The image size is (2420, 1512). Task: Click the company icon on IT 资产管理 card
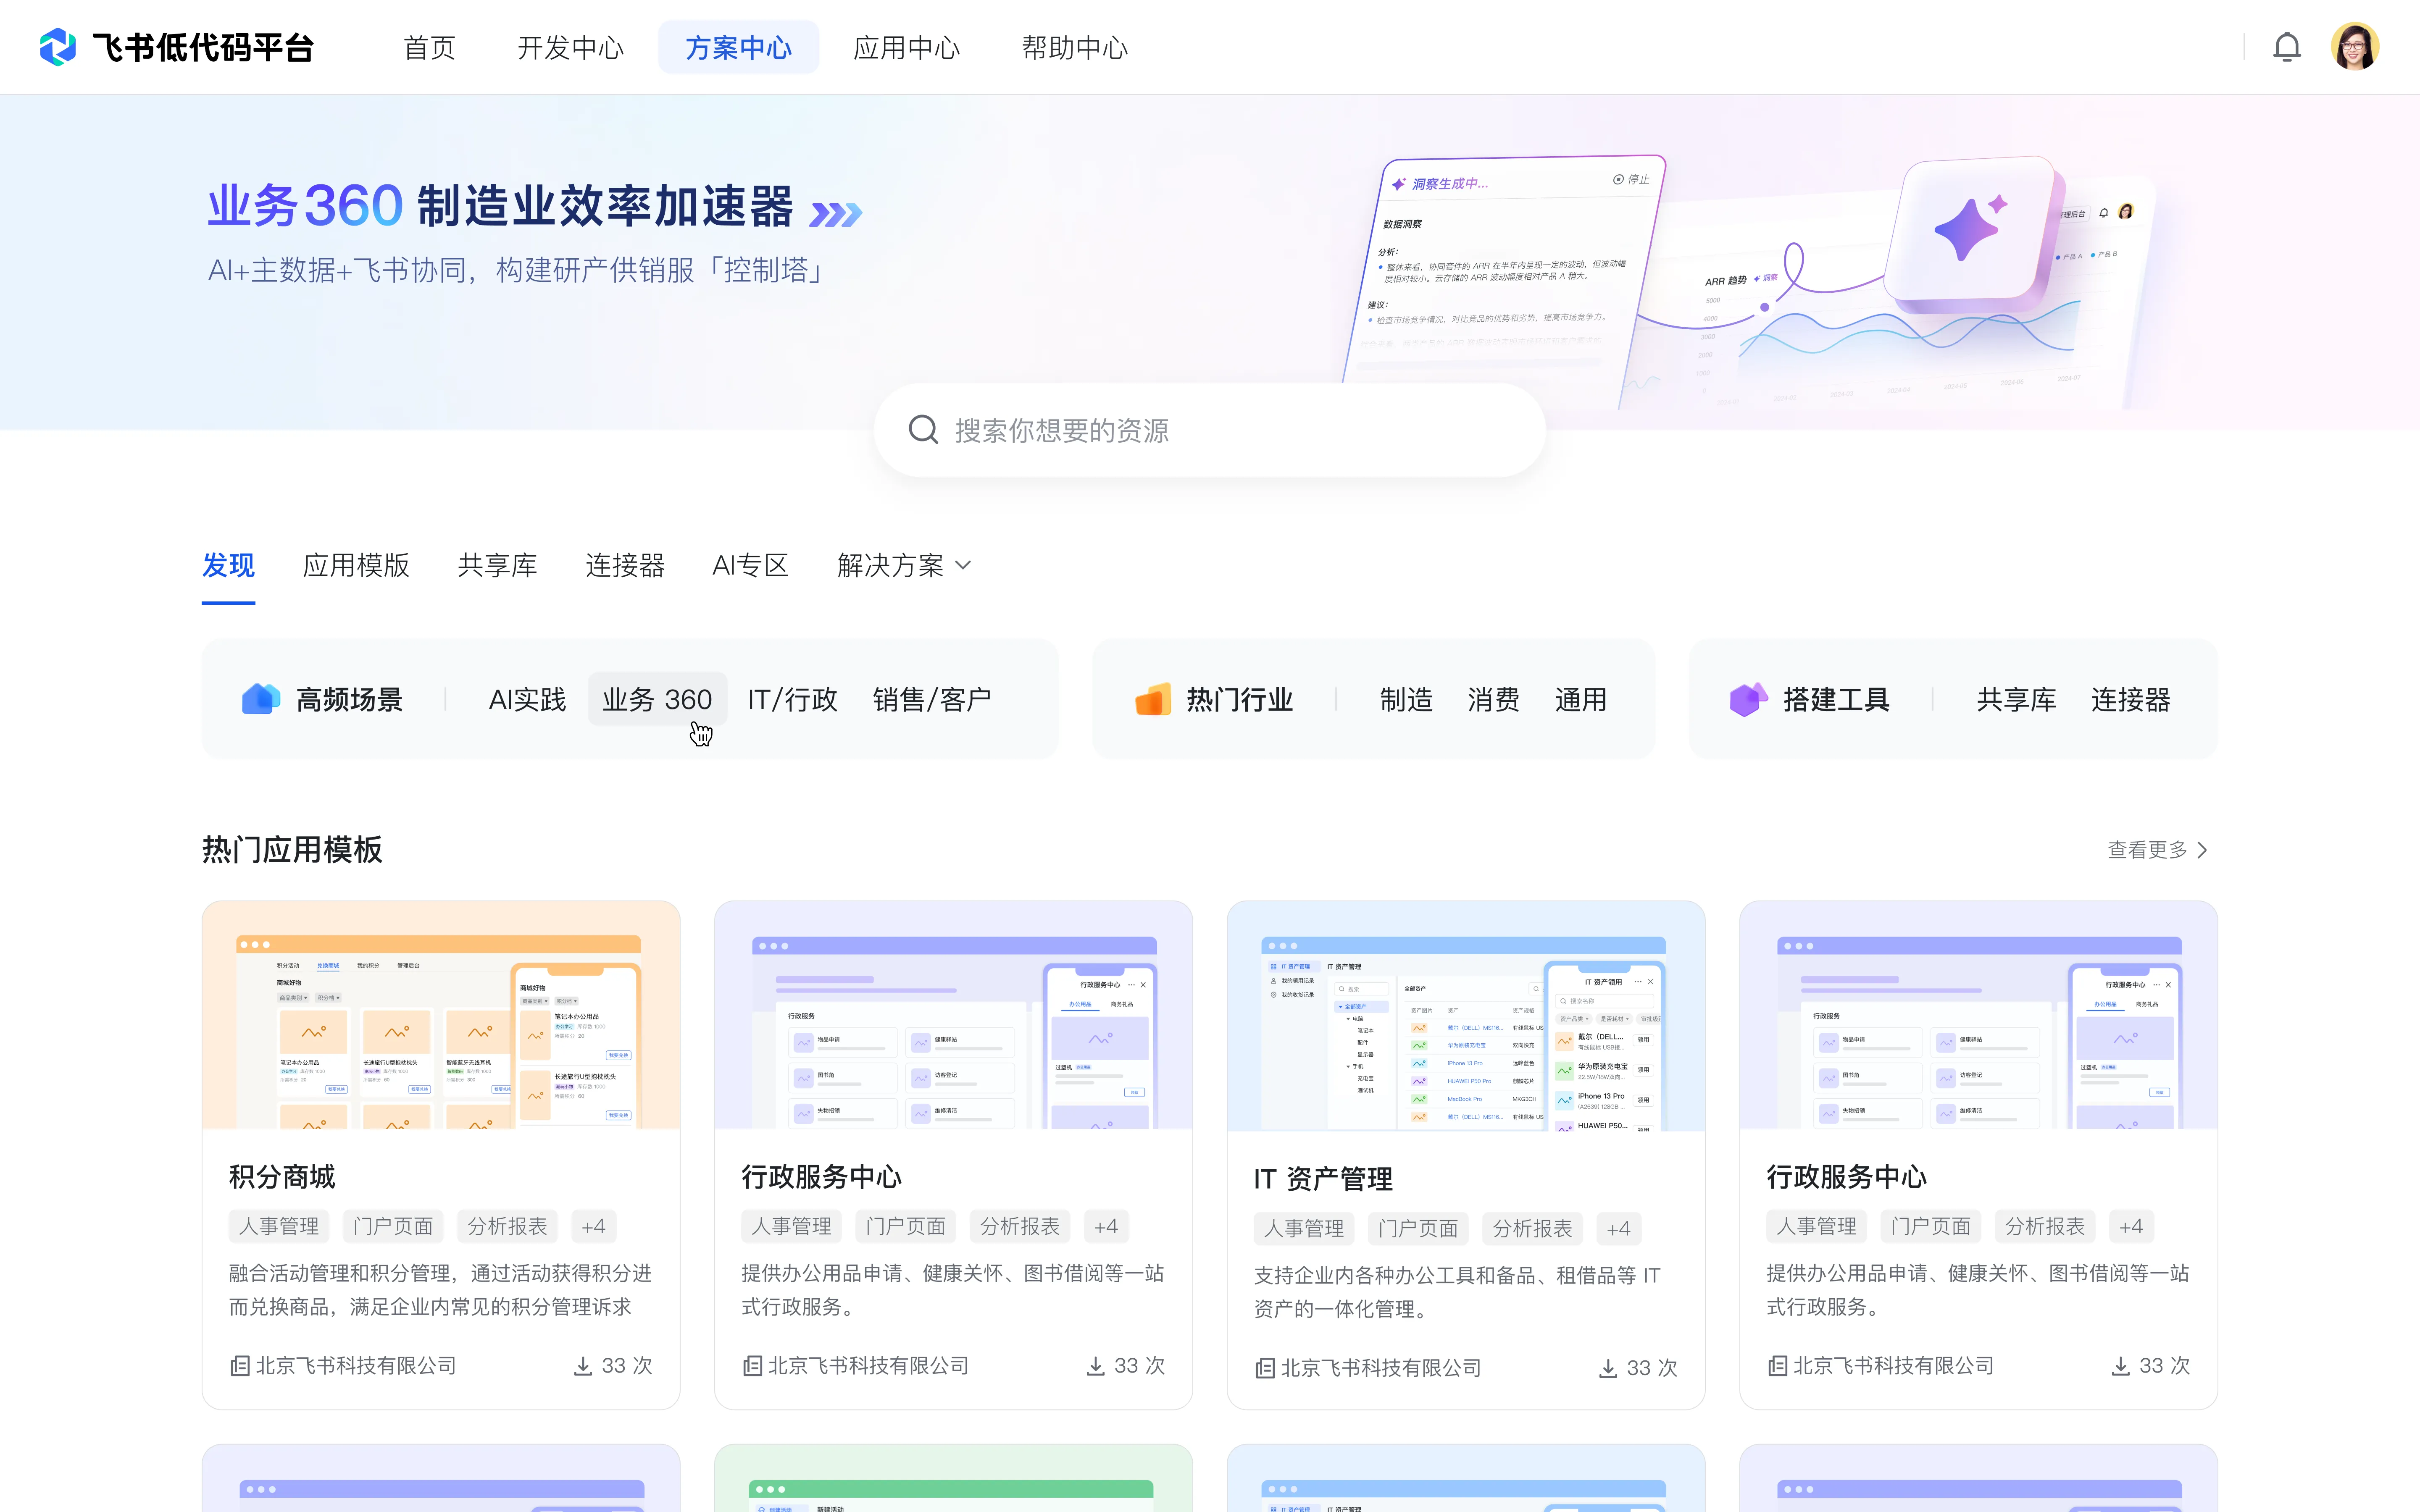(x=1265, y=1368)
